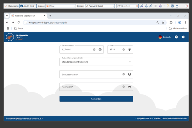Click the auto-fill key-with-pen icon in top bar
Screen dimensions: 192x128
click(142, 6)
